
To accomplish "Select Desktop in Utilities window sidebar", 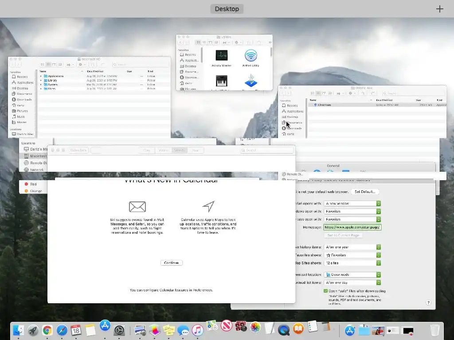I will click(x=188, y=66).
